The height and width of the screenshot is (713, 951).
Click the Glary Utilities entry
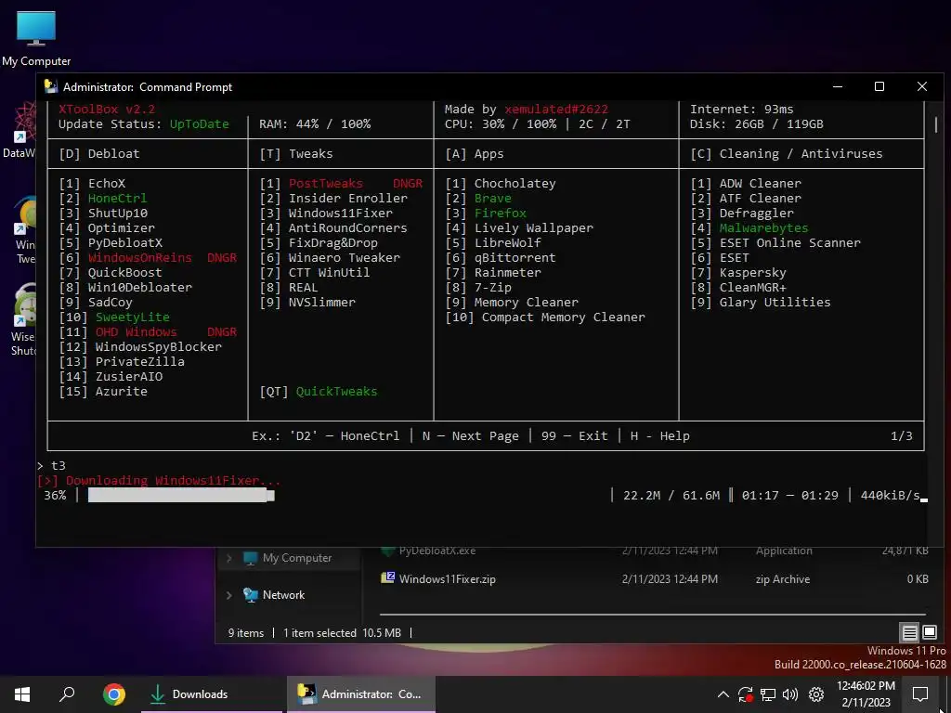click(775, 302)
